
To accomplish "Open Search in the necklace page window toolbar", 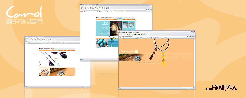I will 134,35.
